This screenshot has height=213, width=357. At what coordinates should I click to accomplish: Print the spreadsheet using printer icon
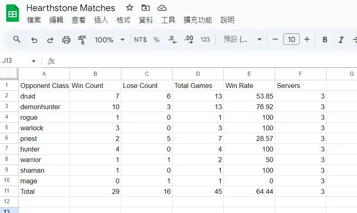(66, 40)
